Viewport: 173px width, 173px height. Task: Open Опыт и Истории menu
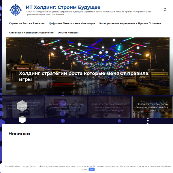(68, 33)
